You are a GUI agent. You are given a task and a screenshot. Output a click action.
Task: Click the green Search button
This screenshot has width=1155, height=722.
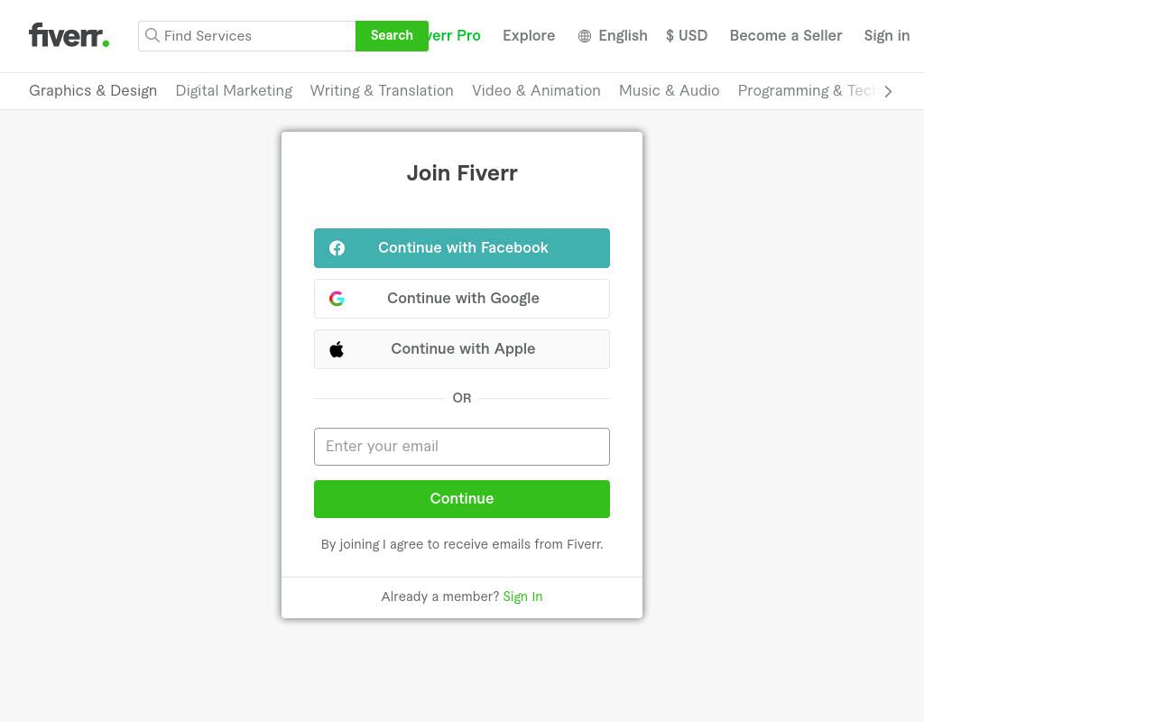click(x=392, y=36)
